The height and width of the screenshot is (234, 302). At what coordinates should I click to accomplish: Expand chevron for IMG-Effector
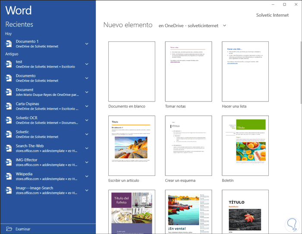point(87,162)
